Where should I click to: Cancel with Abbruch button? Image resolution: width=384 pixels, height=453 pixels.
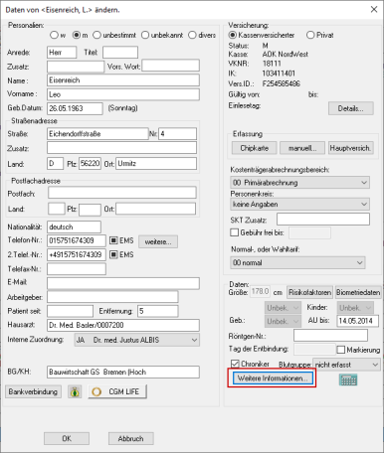pos(131,438)
